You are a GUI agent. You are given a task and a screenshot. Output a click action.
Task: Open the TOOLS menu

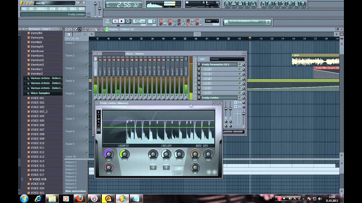tap(73, 9)
